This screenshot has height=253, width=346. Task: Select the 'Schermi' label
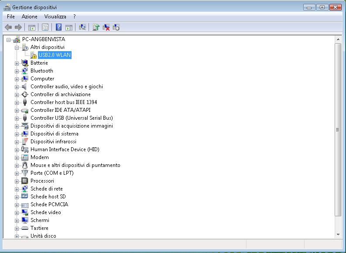40,220
